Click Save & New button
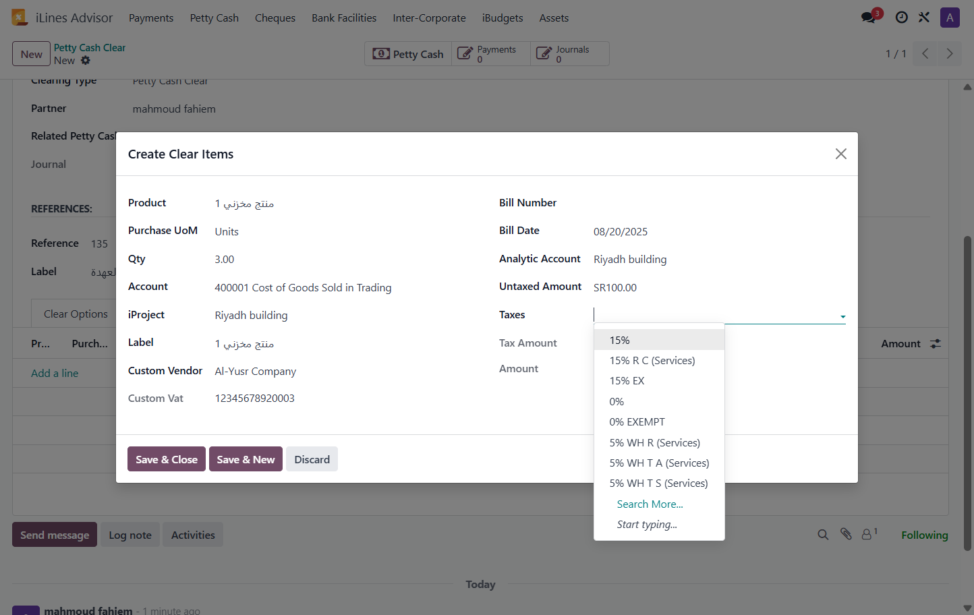The image size is (974, 615). pyautogui.click(x=246, y=459)
